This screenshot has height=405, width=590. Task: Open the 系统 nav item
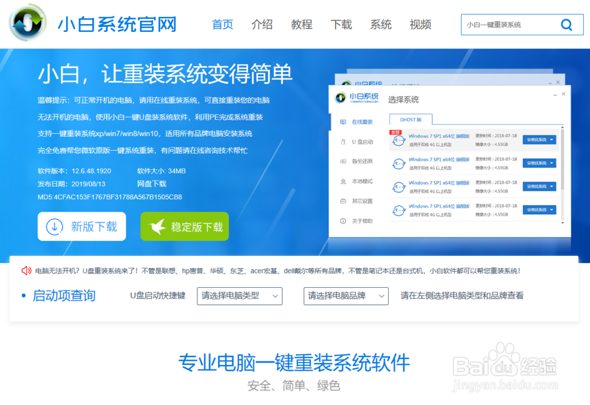pos(381,25)
